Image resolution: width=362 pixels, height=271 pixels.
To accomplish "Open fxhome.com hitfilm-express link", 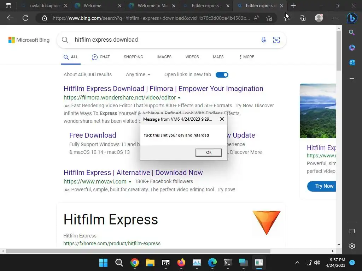I will pyautogui.click(x=112, y=243).
